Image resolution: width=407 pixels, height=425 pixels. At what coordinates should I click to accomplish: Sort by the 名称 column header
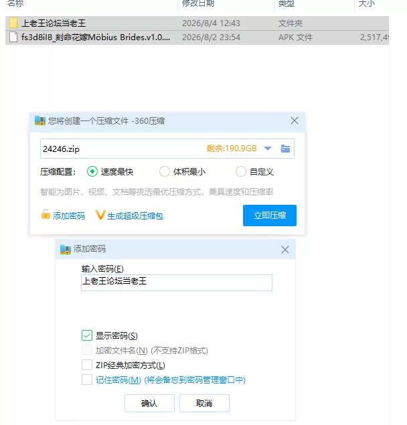[15, 3]
